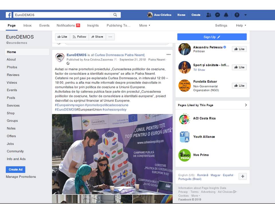The width and height of the screenshot is (275, 206).
Task: Switch language to Português (Brasil)
Action: (190, 179)
